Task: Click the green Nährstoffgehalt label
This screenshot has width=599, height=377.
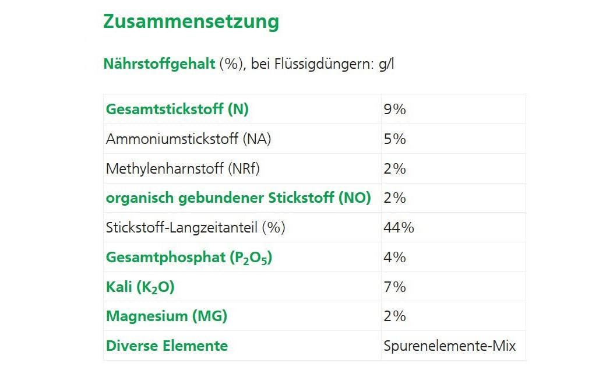Action: (x=159, y=64)
